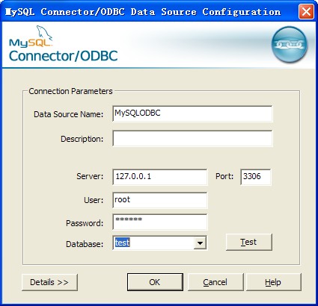Click the masked Password field

[160, 222]
